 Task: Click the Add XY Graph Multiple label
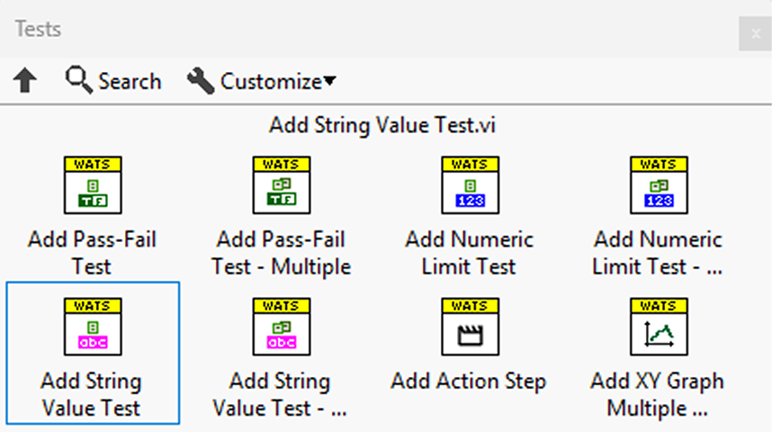point(658,394)
